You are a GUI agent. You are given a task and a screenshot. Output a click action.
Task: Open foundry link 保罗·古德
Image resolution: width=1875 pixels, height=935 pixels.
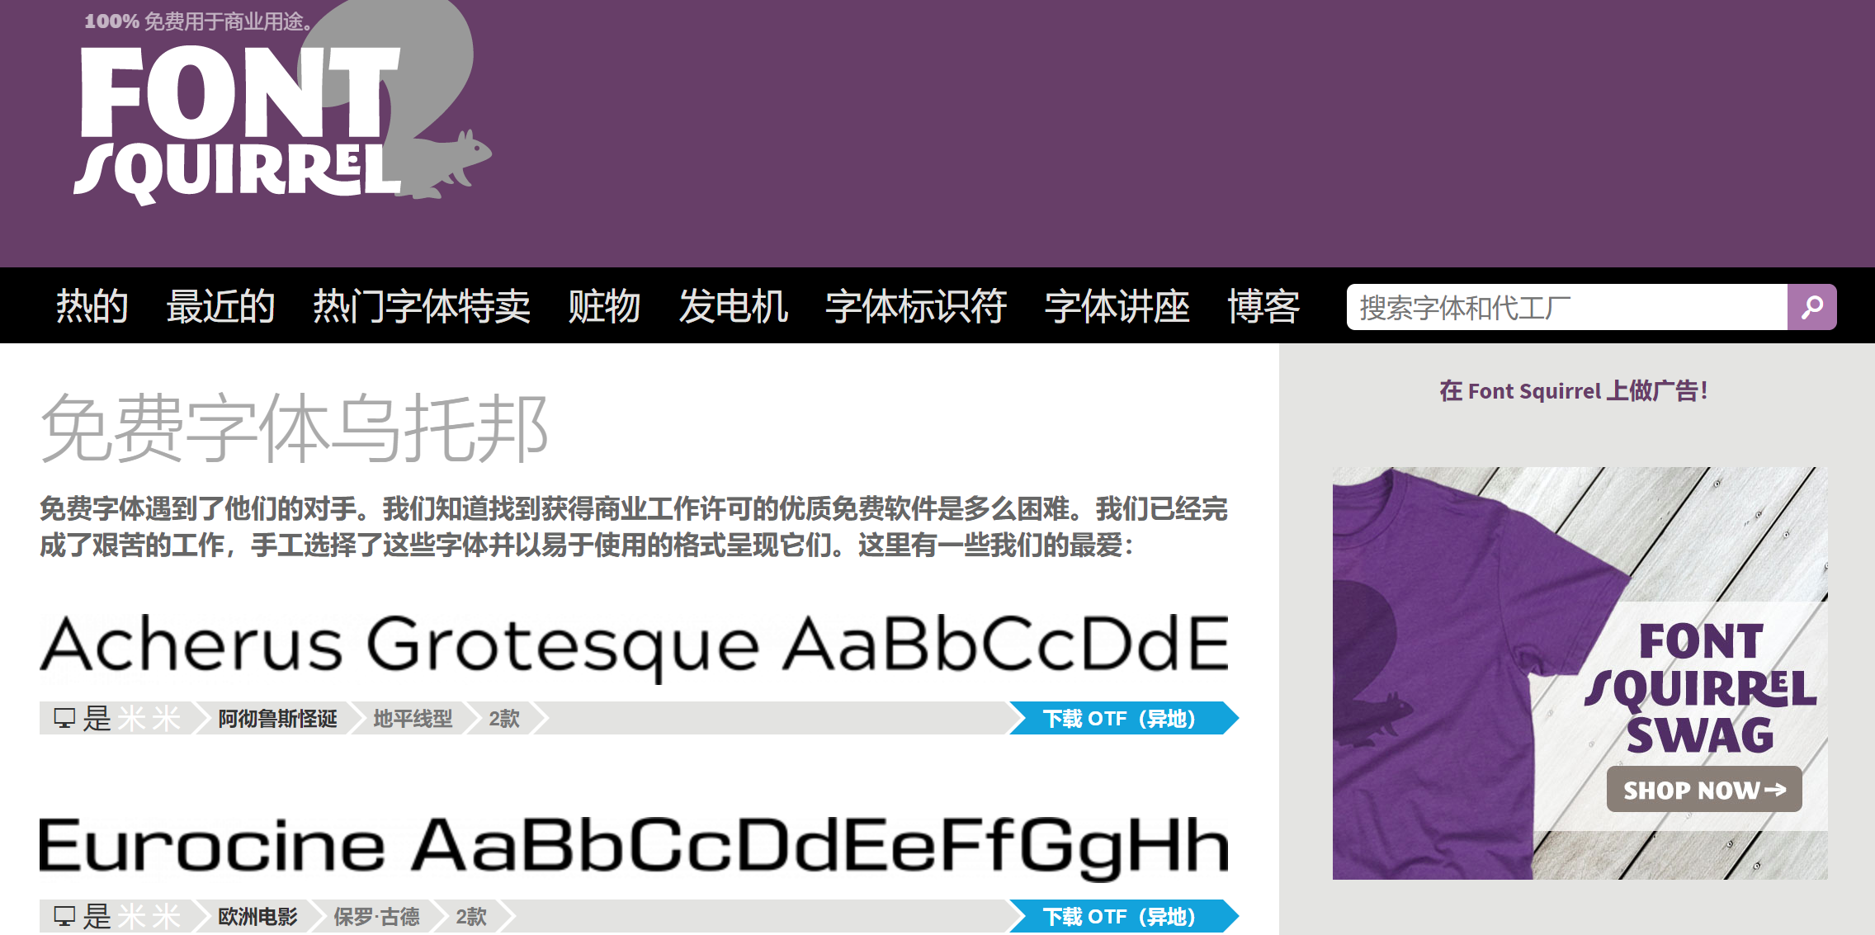(376, 916)
